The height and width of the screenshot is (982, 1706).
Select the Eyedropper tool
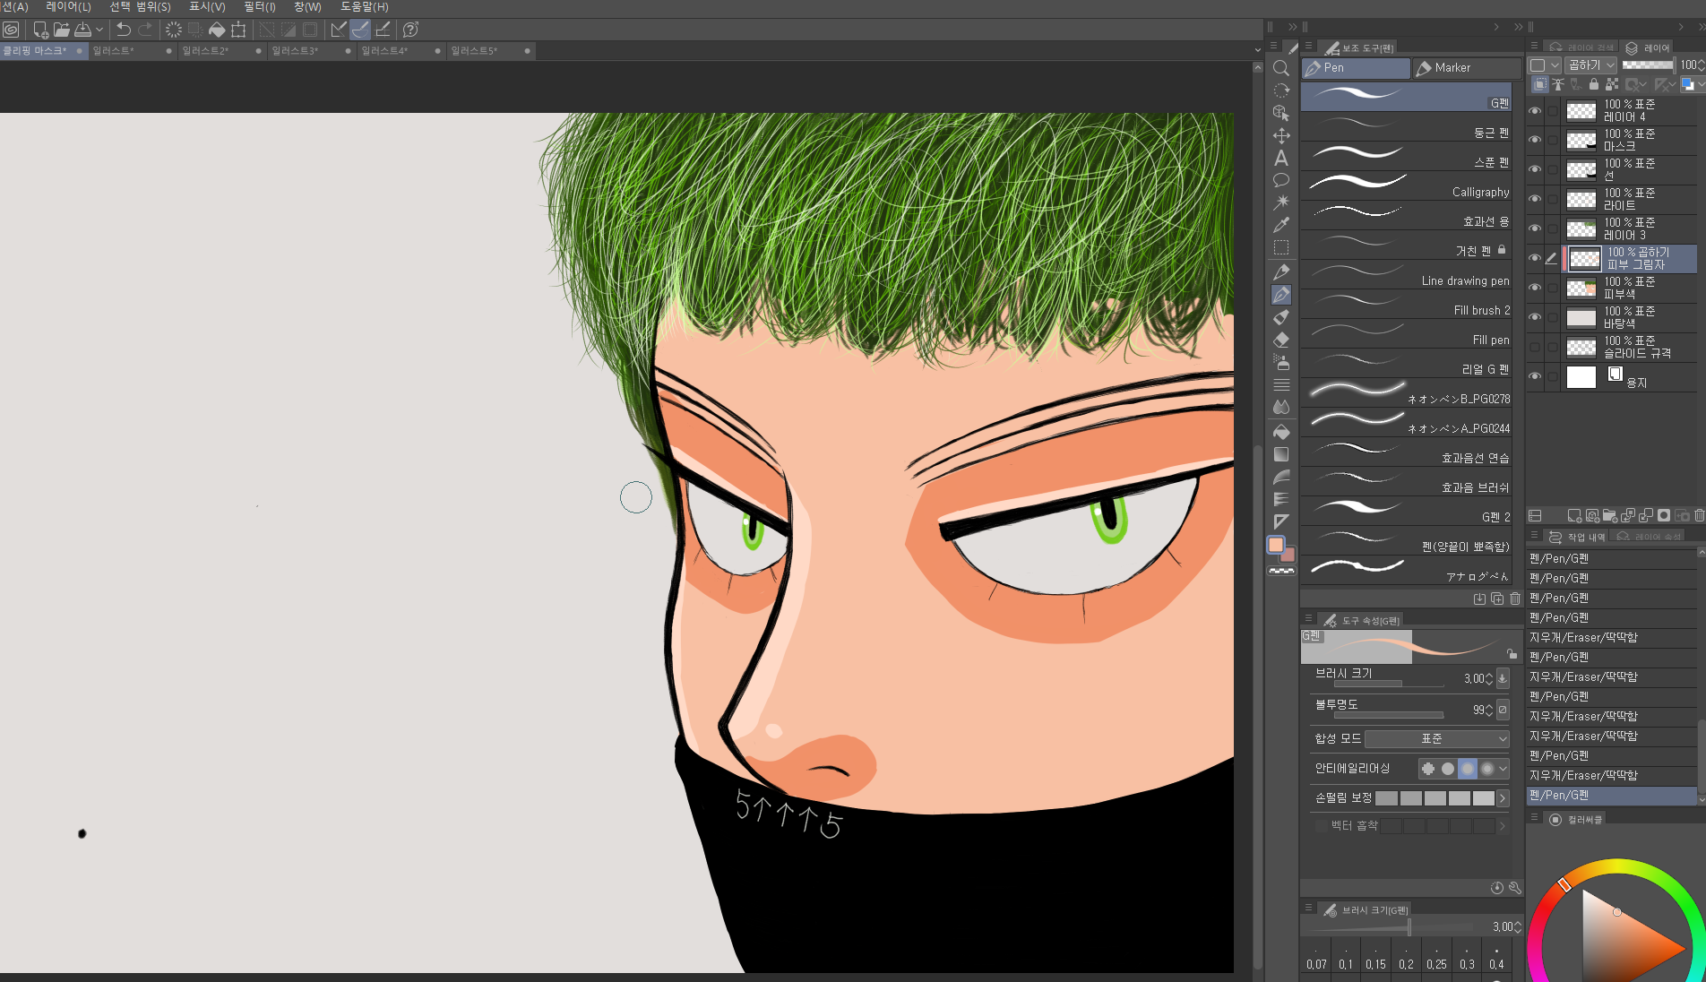(1281, 225)
